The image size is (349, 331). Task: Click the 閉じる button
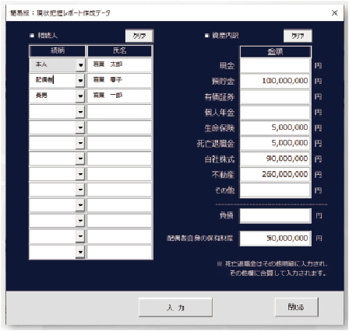pyautogui.click(x=297, y=307)
